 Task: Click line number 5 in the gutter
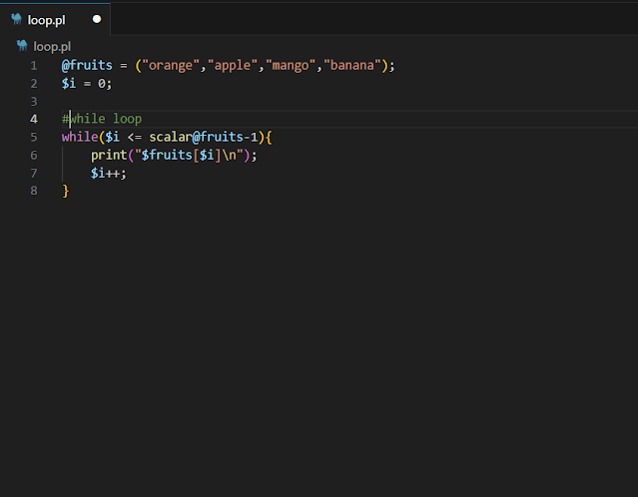(34, 137)
